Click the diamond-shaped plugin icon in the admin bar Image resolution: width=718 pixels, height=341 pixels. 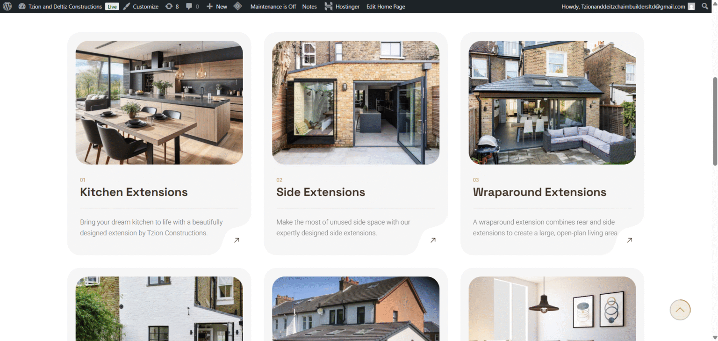[x=237, y=7]
